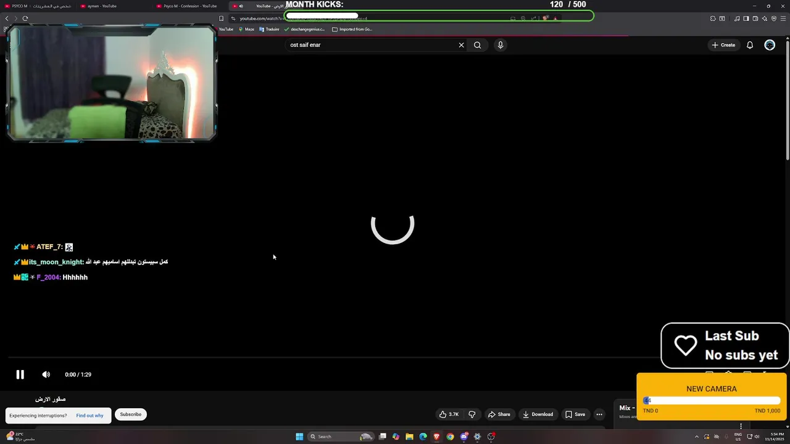
Task: Open the browser hamburger menu
Action: [784, 18]
